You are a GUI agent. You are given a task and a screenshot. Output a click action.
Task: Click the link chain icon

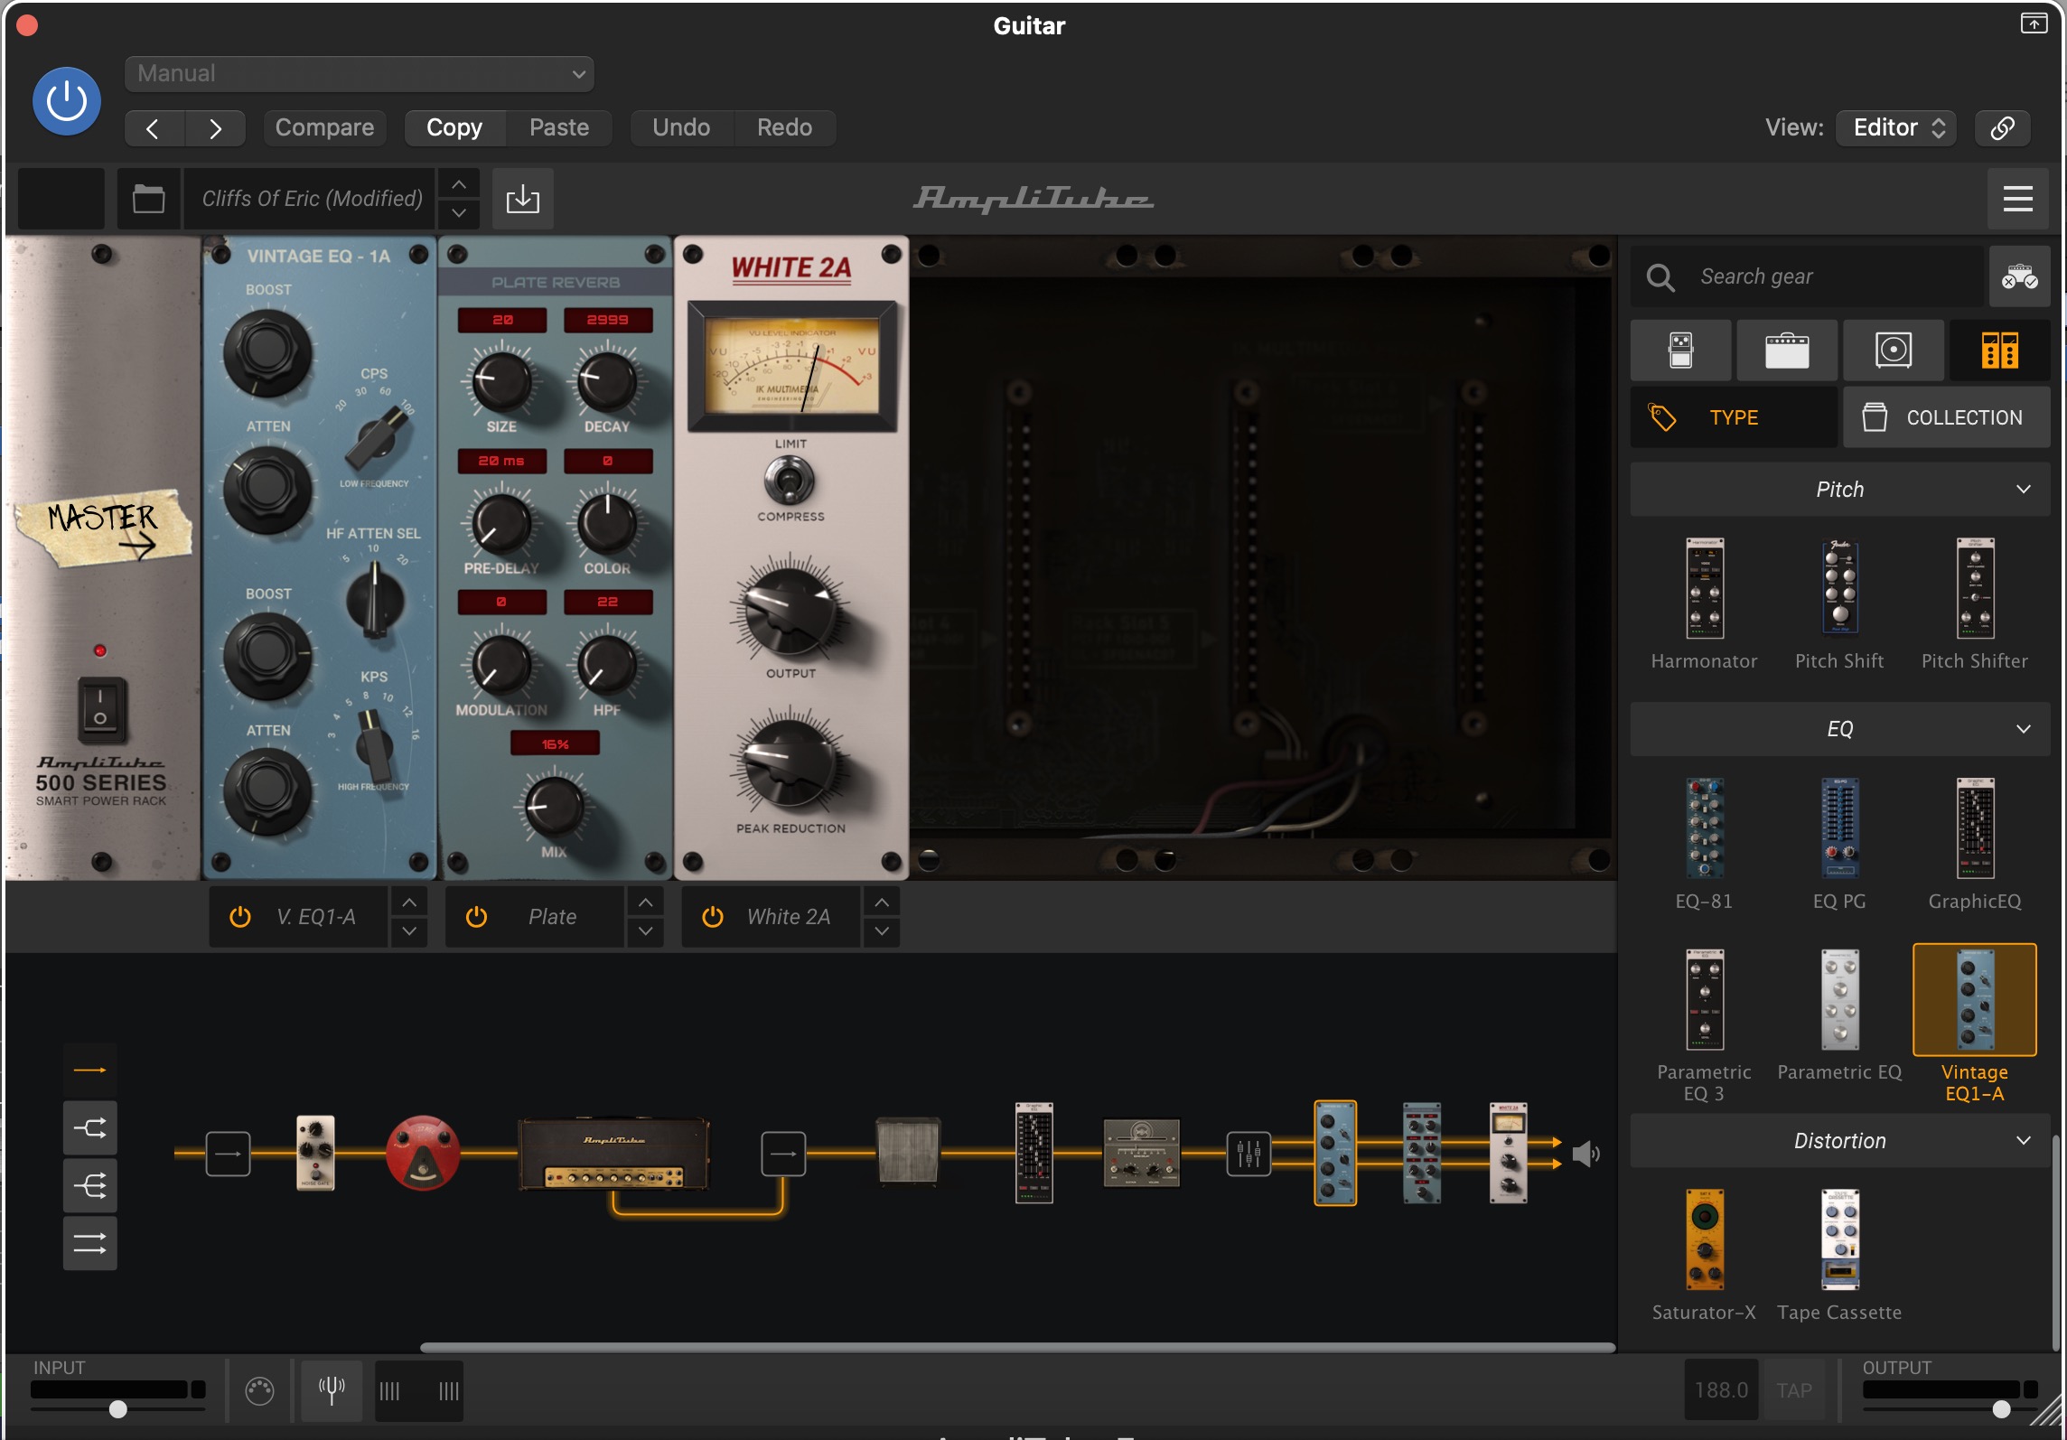click(2002, 127)
